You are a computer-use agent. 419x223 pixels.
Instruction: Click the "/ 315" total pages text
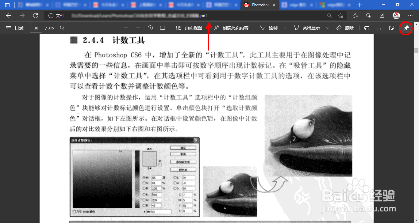50,28
